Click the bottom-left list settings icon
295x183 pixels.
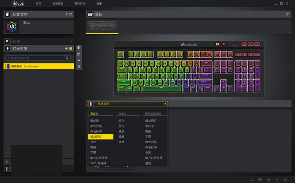coord(8,169)
